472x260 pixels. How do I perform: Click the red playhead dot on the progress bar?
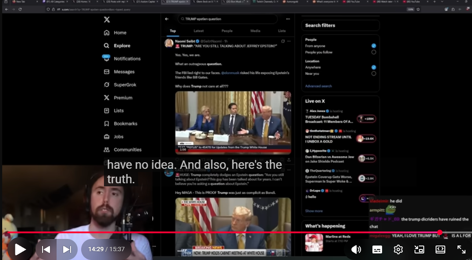tap(440, 233)
